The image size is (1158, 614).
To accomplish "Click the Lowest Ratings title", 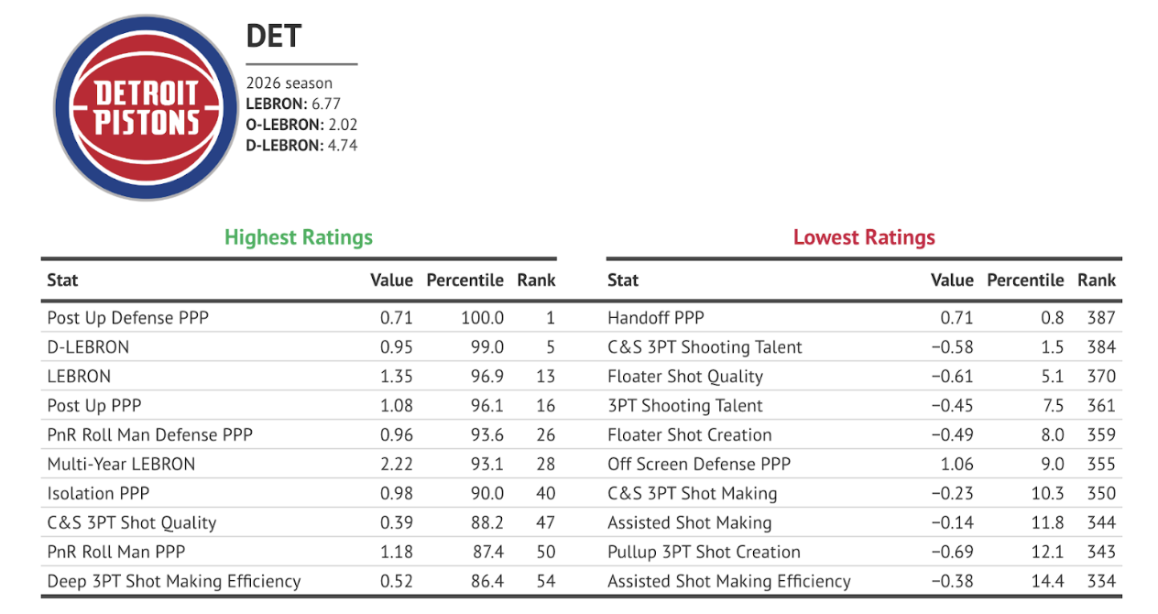I will tap(864, 237).
